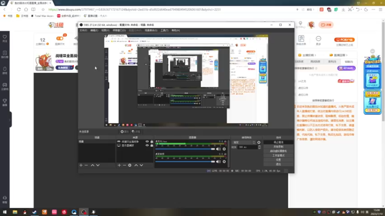Adjust transition duration stepper arrows
Screen dimensions: 385x216
click(259, 147)
